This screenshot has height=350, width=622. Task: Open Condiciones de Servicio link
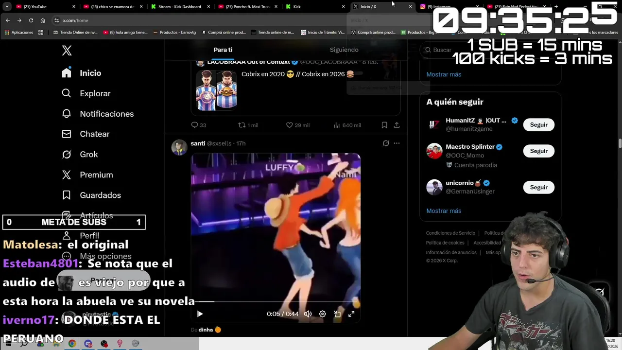tap(450, 233)
